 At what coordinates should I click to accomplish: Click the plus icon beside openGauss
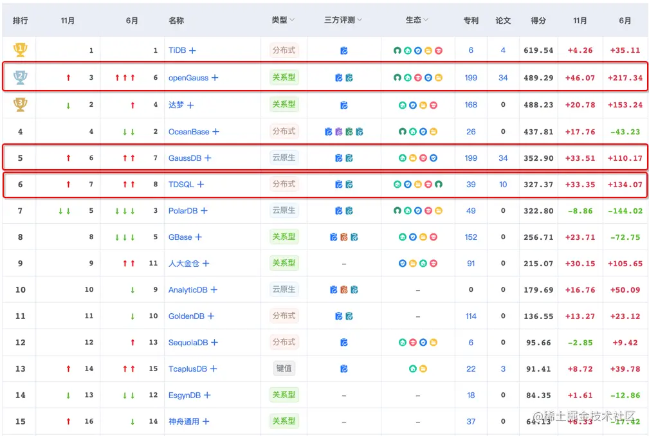(x=215, y=78)
